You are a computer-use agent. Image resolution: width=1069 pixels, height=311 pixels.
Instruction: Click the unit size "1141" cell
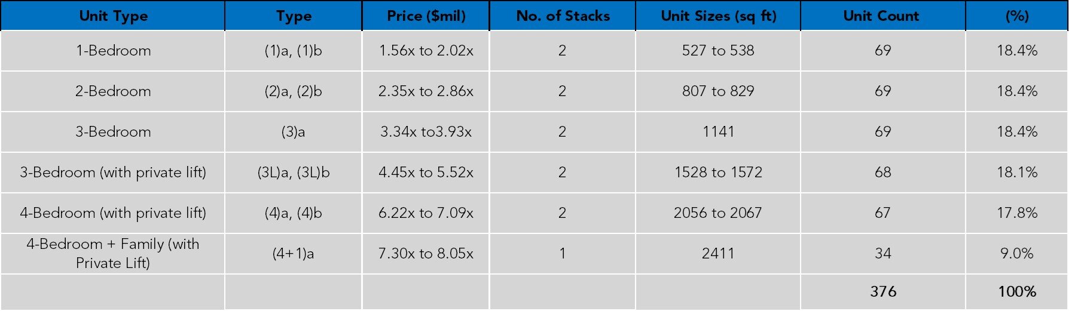pos(718,132)
